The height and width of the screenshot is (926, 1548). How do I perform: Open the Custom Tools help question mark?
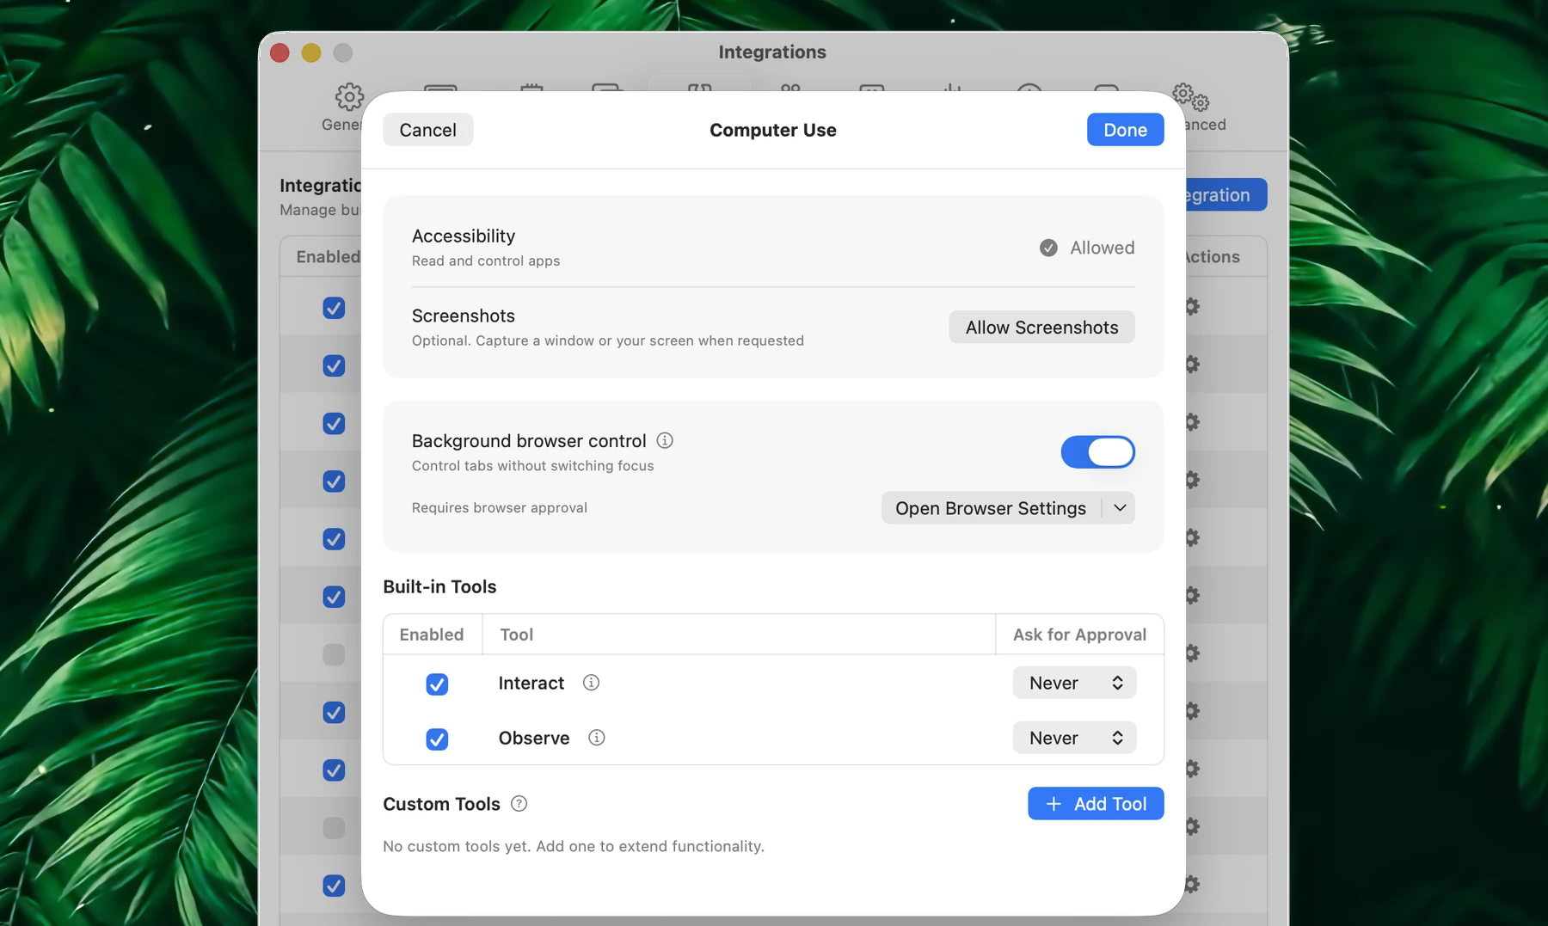point(519,804)
